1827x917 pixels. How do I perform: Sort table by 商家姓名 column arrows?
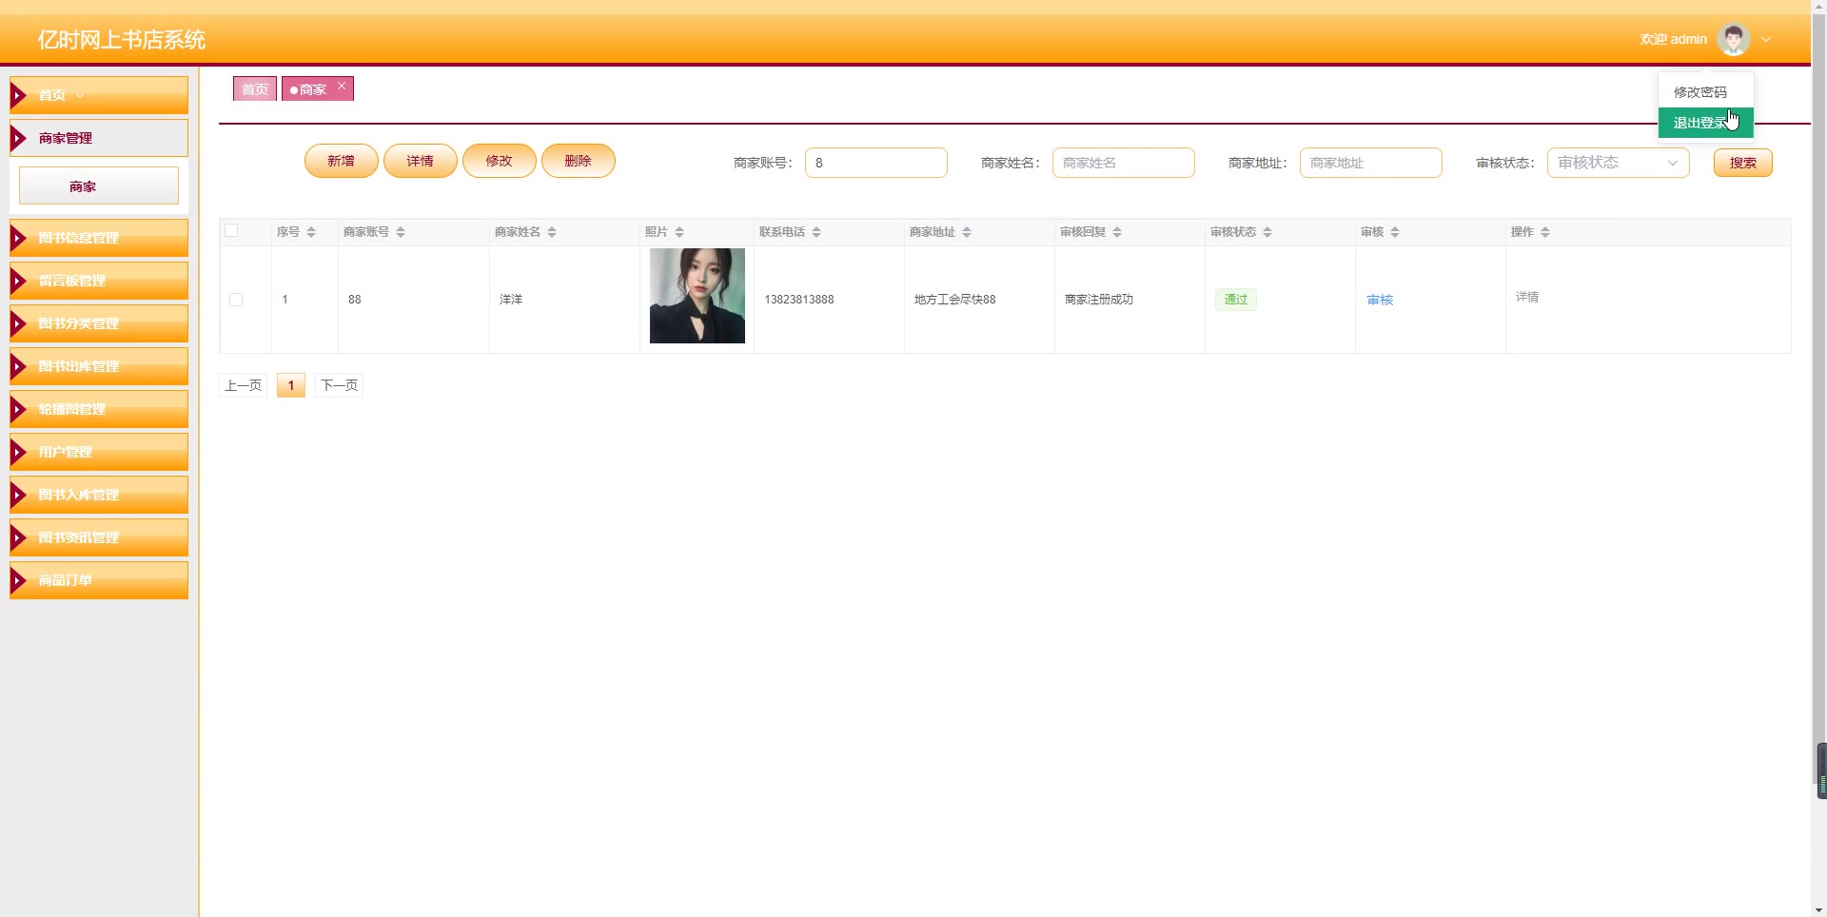coord(552,232)
